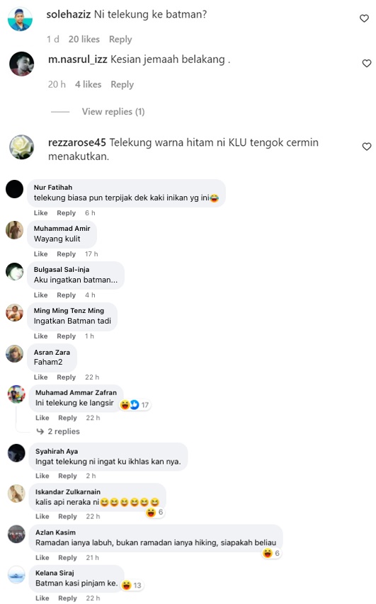Like Muhammad Amir's Wayang kulit comment

40,254
